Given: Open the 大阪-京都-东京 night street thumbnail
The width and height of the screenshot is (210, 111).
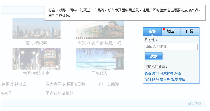Looking at the screenshot, I should [36, 59].
